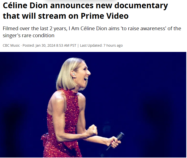The image size is (187, 158).
Task: Open the singer's photo on stage
Action: (x=93, y=105)
